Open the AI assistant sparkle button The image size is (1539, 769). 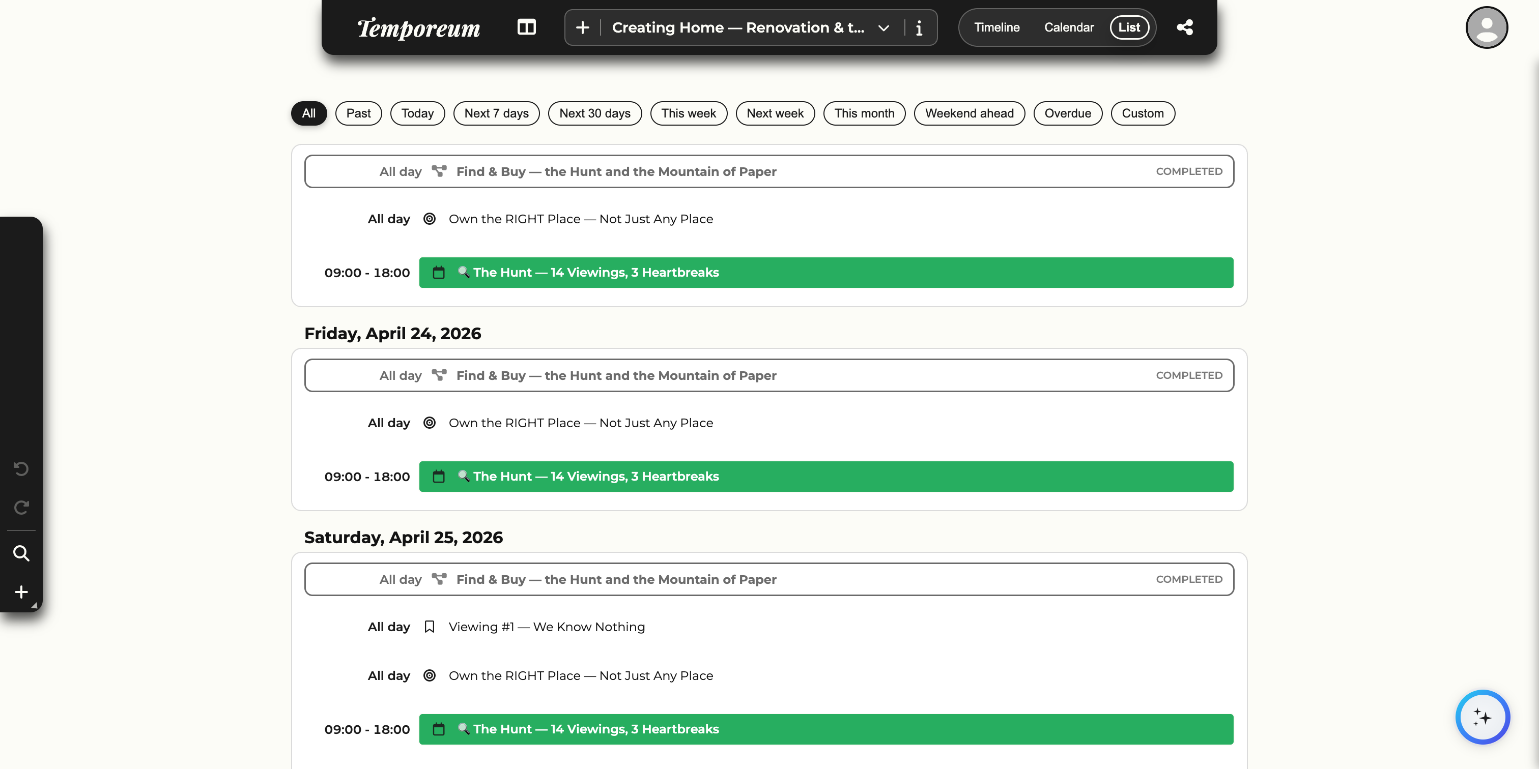click(x=1482, y=717)
